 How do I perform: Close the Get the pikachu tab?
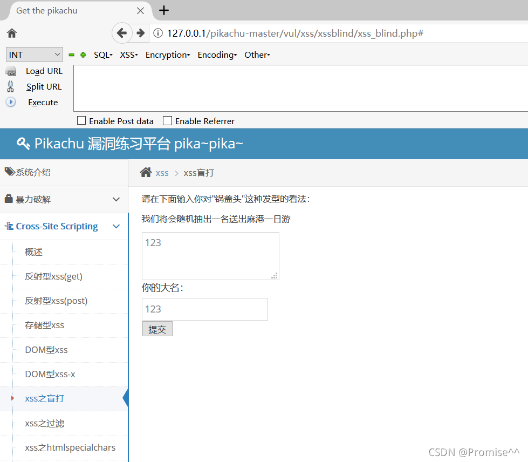140,11
